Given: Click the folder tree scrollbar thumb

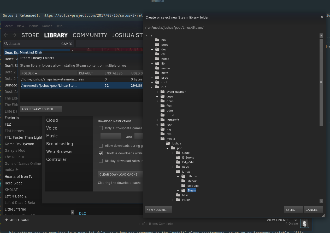Looking at the screenshot, I should [x=321, y=82].
